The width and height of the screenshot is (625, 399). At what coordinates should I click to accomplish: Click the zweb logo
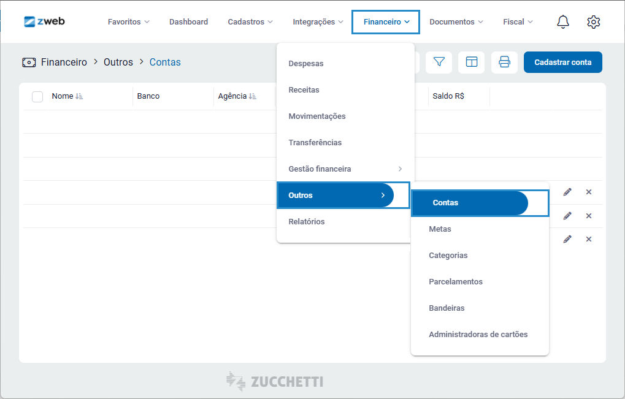click(x=44, y=21)
